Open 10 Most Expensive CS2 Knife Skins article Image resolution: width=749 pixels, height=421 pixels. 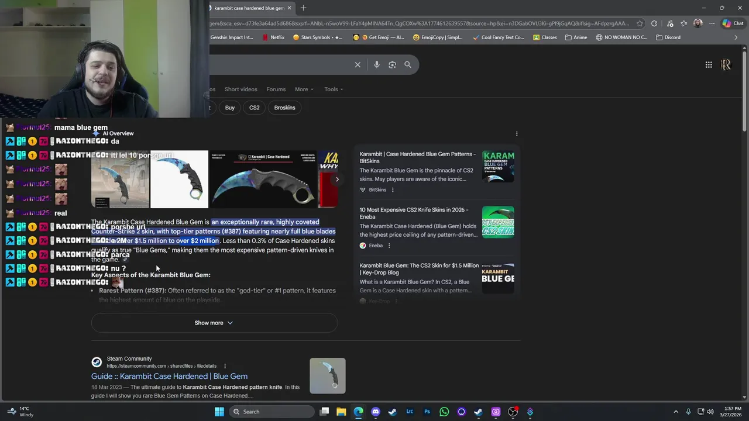(414, 213)
